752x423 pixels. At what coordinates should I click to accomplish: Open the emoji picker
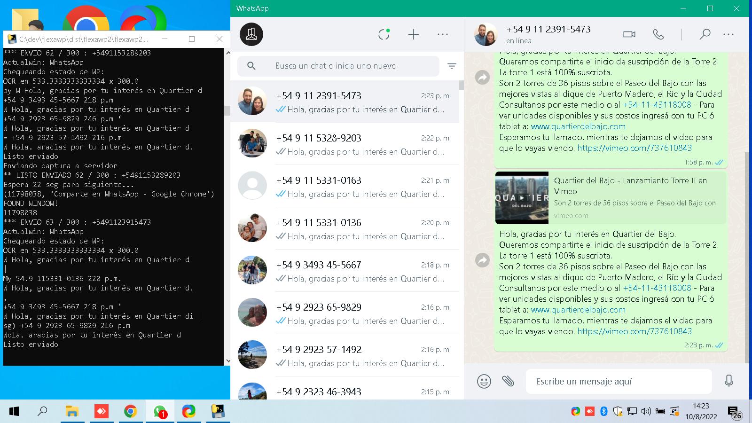point(484,381)
